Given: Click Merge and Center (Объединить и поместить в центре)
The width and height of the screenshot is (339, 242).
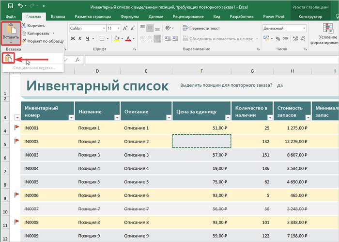Looking at the screenshot, I should (x=218, y=39).
